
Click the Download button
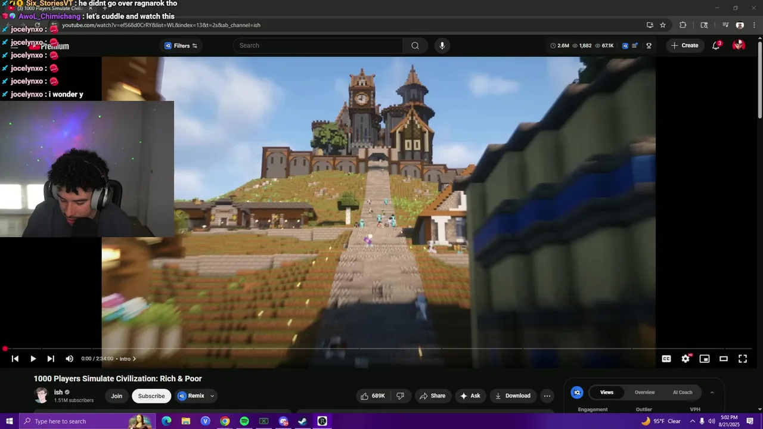click(x=513, y=396)
